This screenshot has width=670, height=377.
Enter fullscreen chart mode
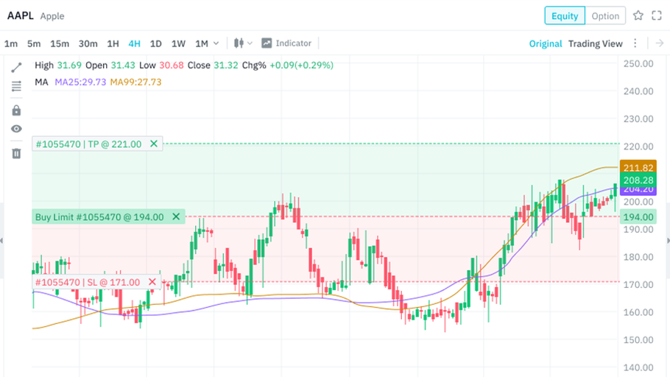[x=657, y=15]
